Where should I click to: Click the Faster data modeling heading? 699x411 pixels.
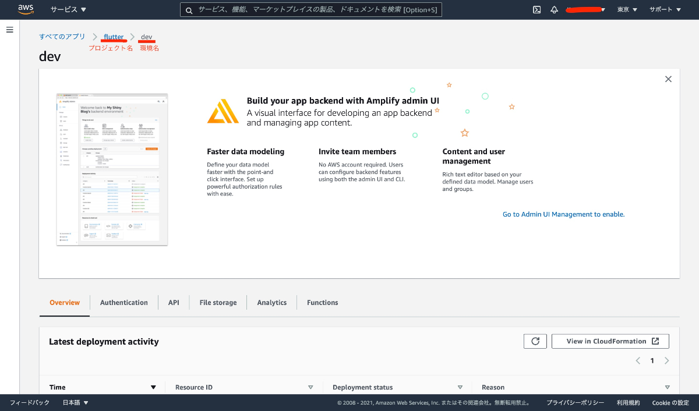pos(246,151)
